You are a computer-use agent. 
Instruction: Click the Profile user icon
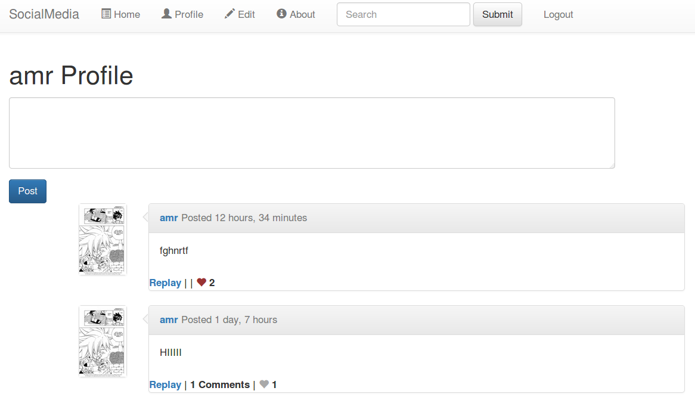click(x=166, y=14)
